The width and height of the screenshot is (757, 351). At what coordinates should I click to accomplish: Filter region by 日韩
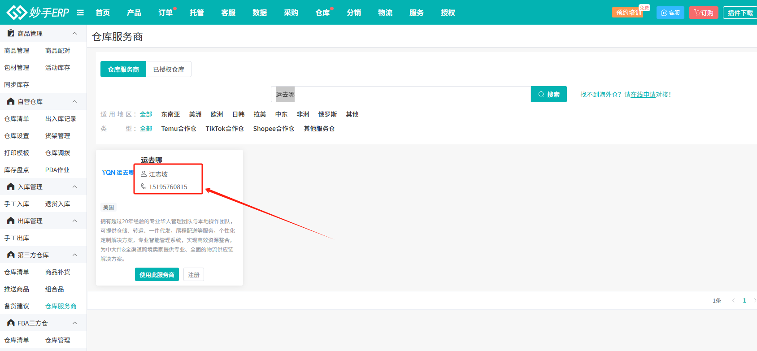(238, 114)
